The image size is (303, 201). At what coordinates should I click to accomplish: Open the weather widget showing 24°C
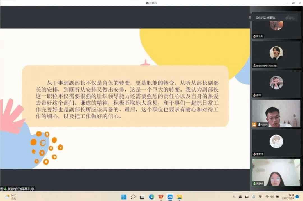(11, 197)
